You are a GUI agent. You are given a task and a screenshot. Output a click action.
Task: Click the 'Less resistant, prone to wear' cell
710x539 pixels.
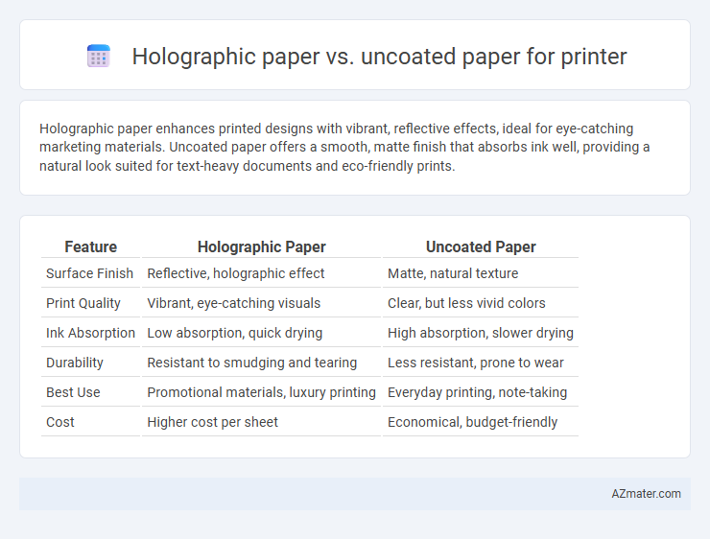point(481,363)
